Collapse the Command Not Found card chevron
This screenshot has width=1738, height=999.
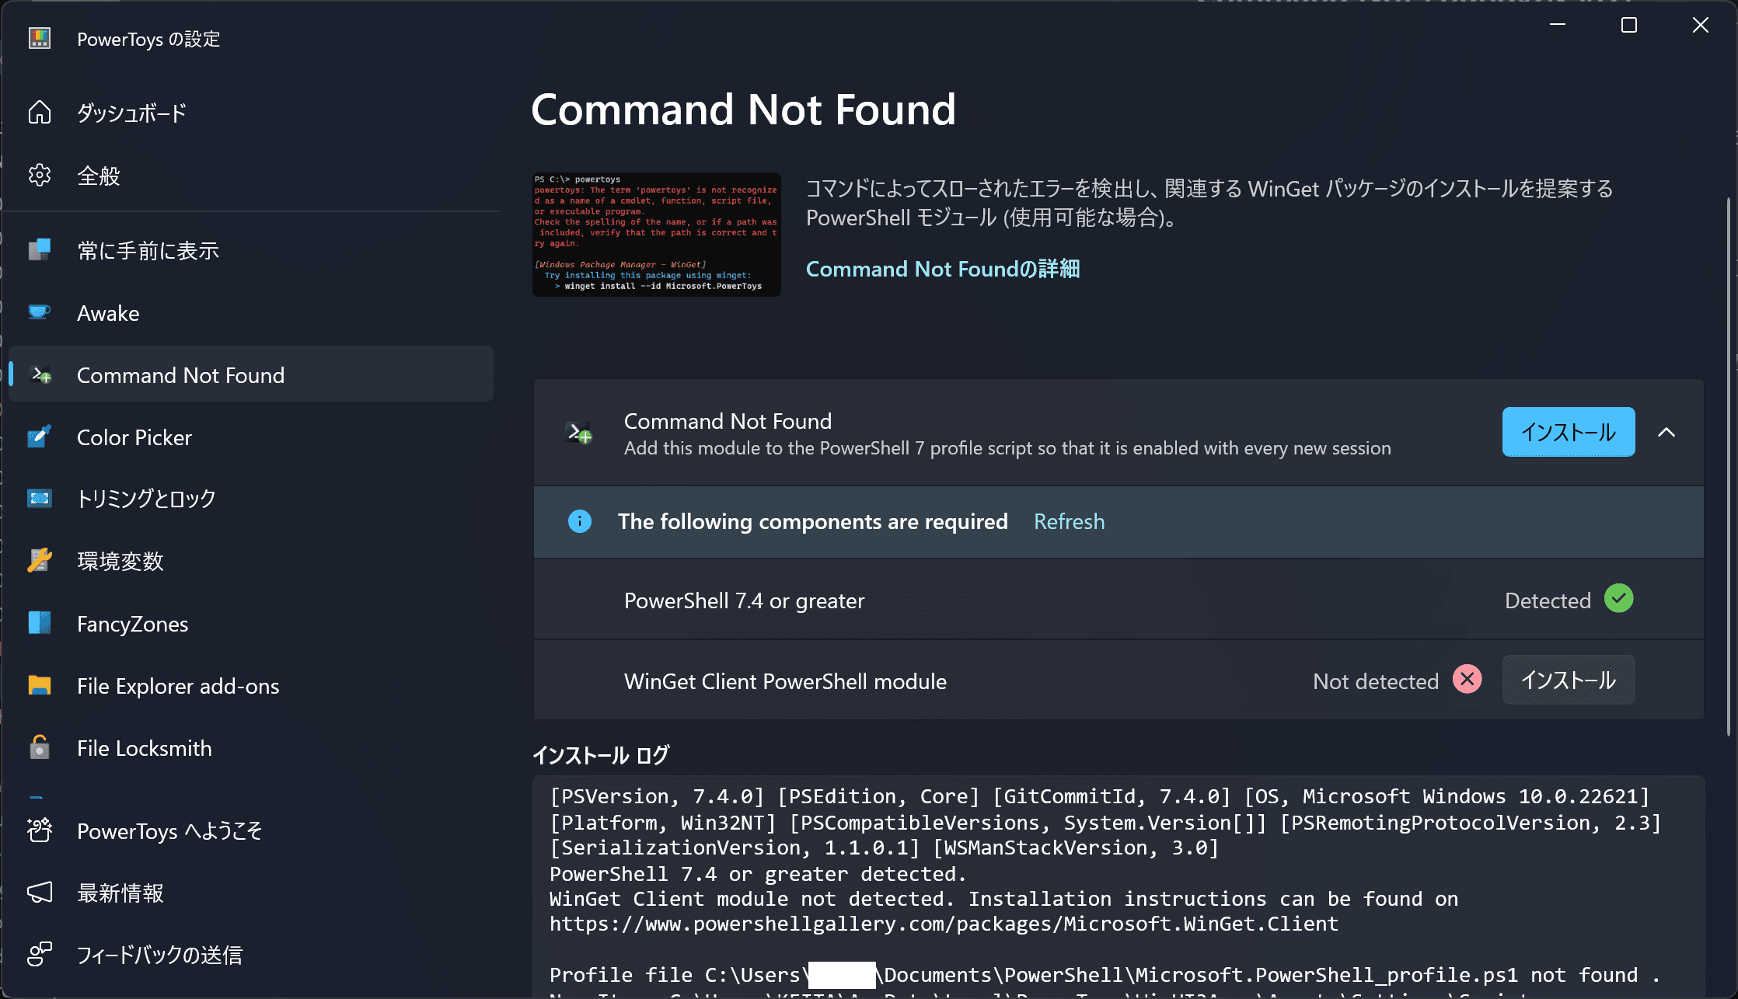[1666, 432]
